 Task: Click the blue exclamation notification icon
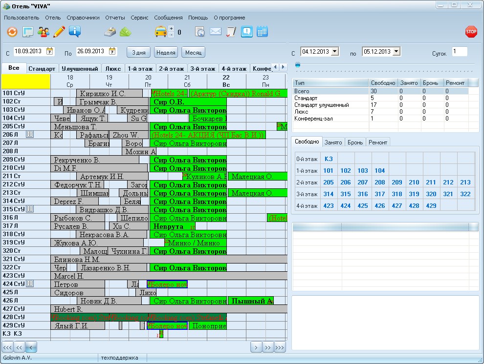[246, 32]
